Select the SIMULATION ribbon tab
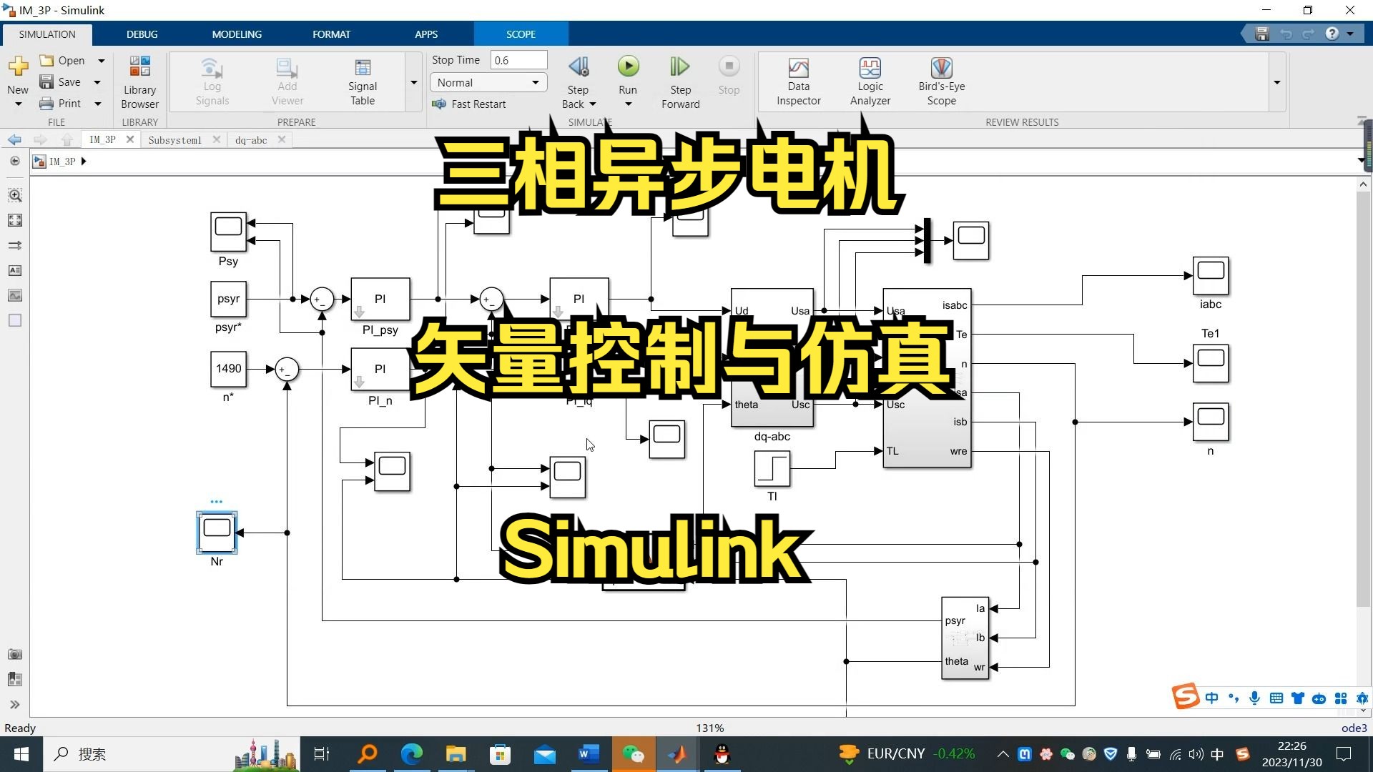Screen dimensions: 1373x772 pos(47,34)
